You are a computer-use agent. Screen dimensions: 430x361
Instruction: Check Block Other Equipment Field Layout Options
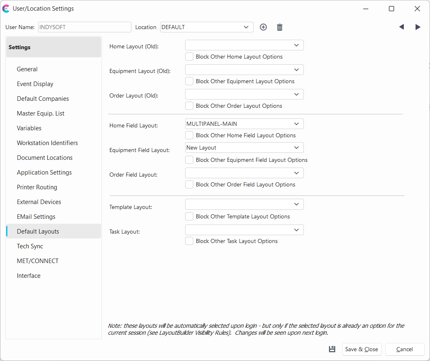tap(189, 160)
